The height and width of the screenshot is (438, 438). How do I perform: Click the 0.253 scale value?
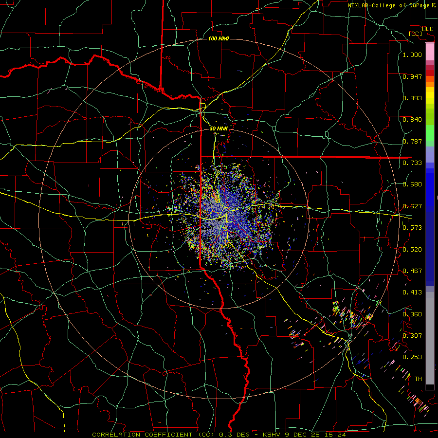point(412,357)
